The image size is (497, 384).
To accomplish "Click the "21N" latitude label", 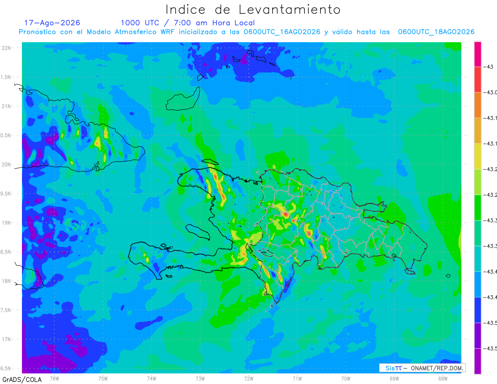I will (7, 106).
